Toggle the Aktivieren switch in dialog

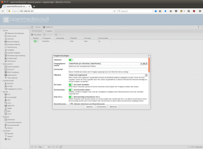[71, 60]
